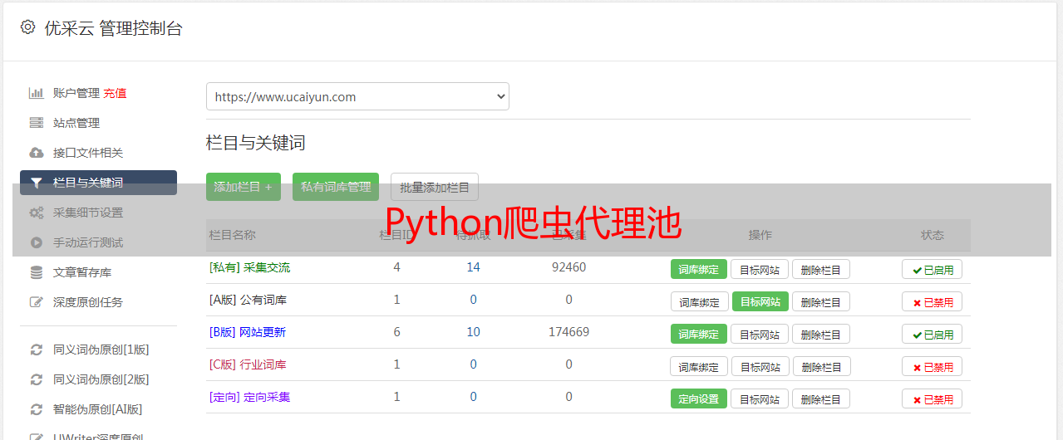Open the site URL dropdown https://www.ucaiyun.com
The image size is (1063, 440).
click(x=357, y=96)
